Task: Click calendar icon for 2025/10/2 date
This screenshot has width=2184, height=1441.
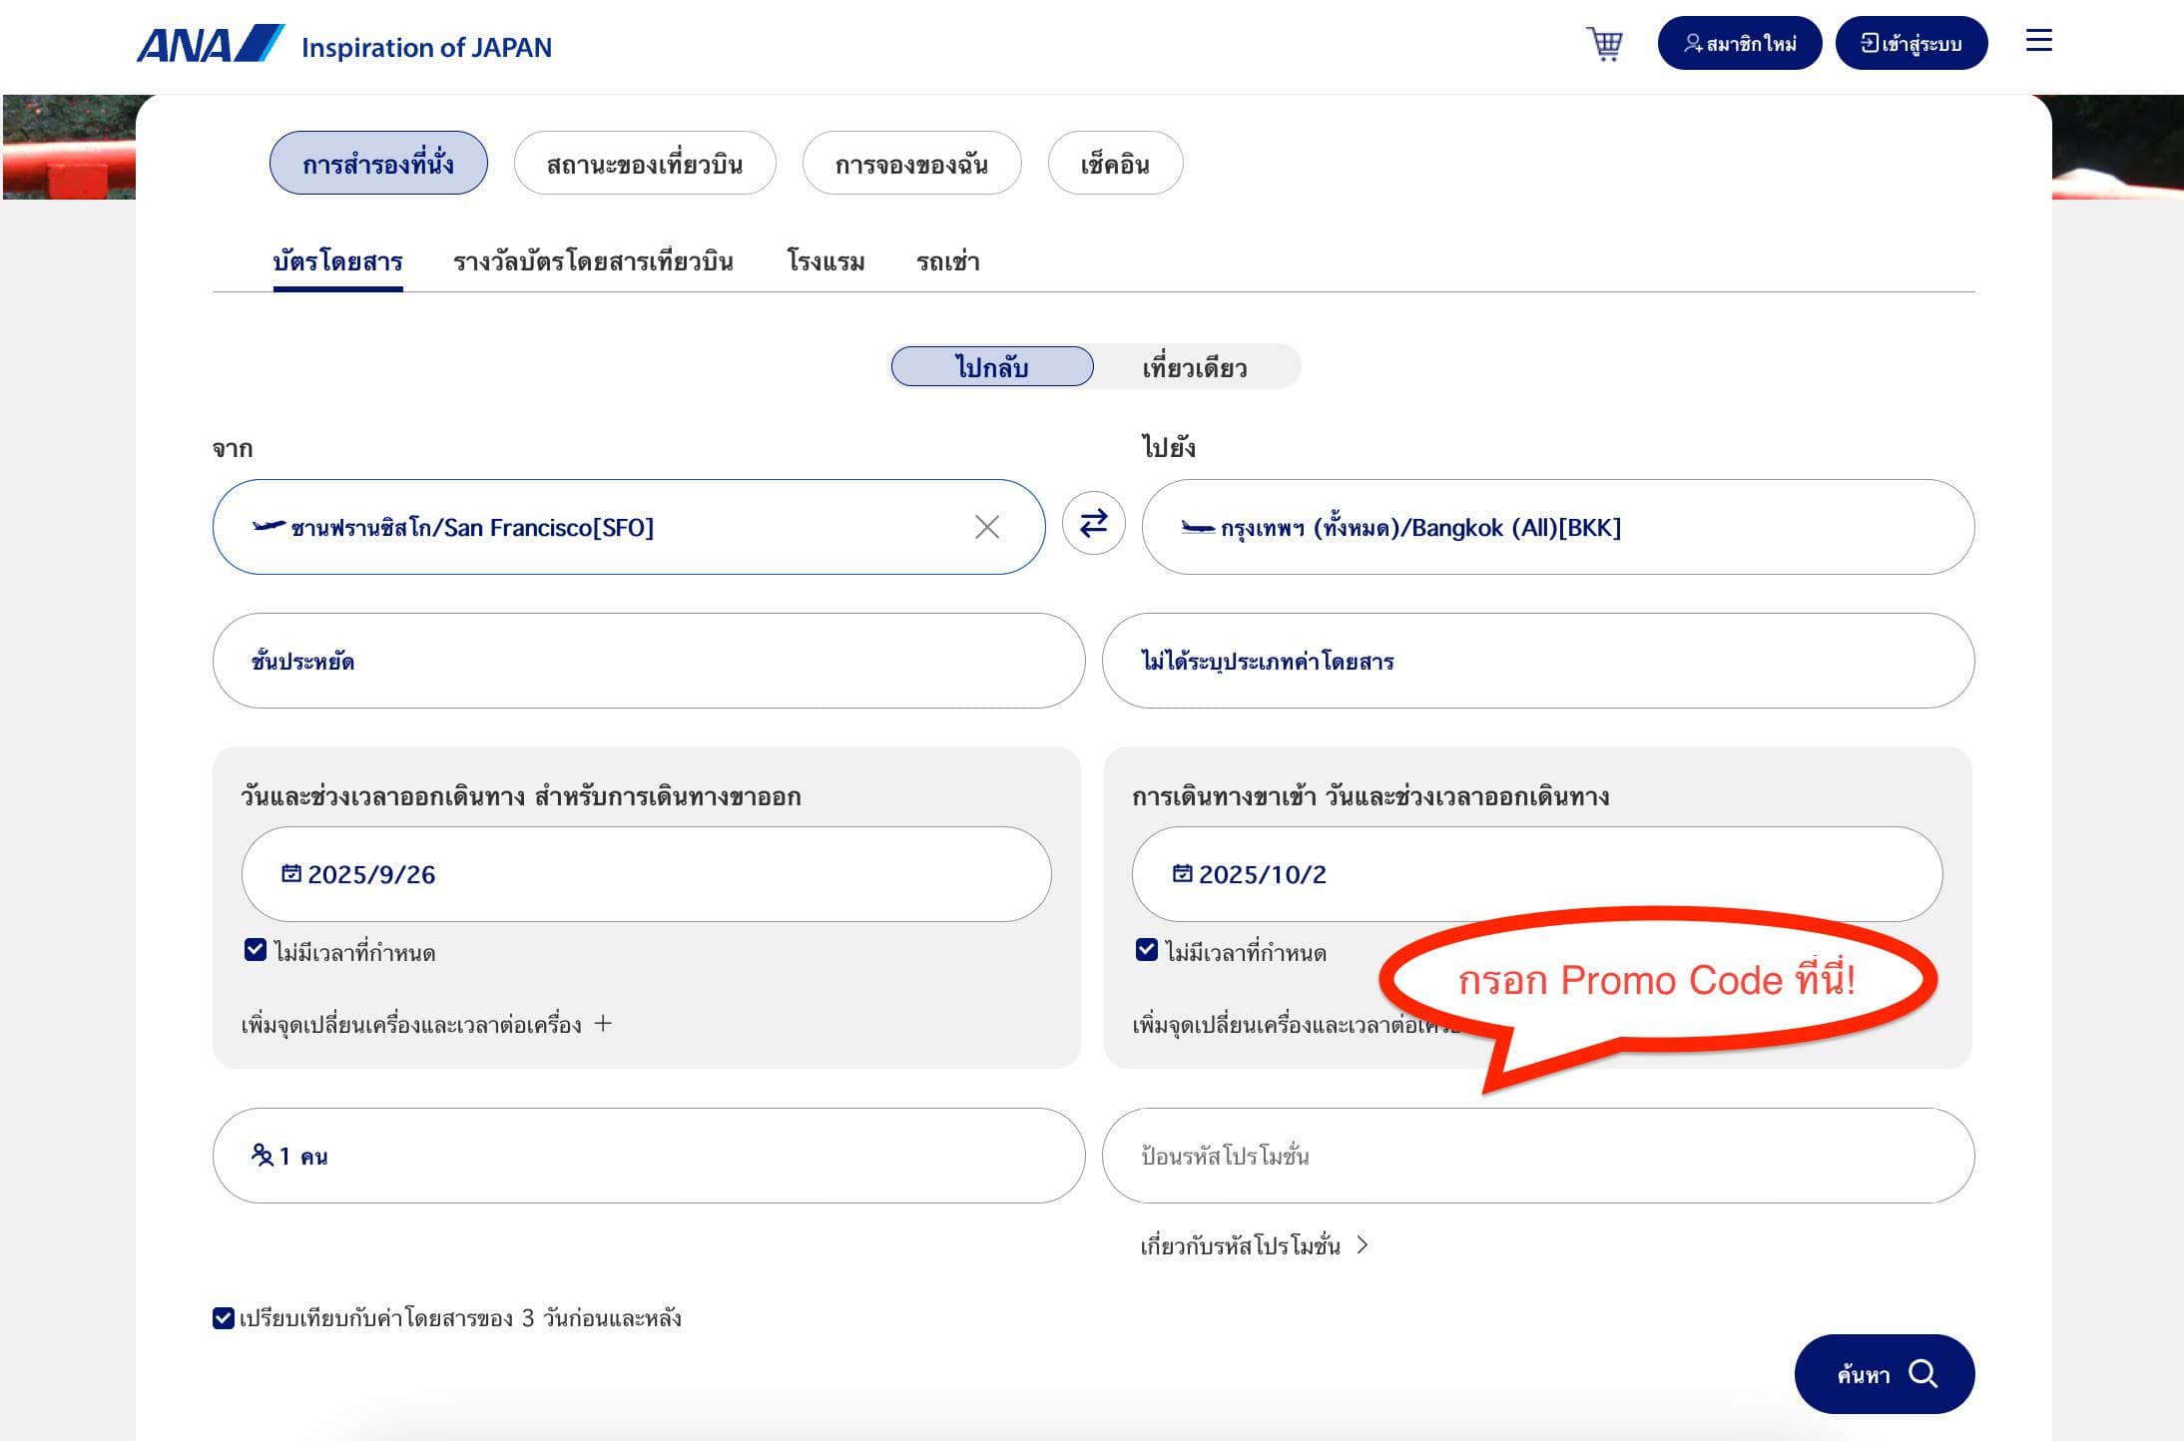Action: tap(1182, 873)
